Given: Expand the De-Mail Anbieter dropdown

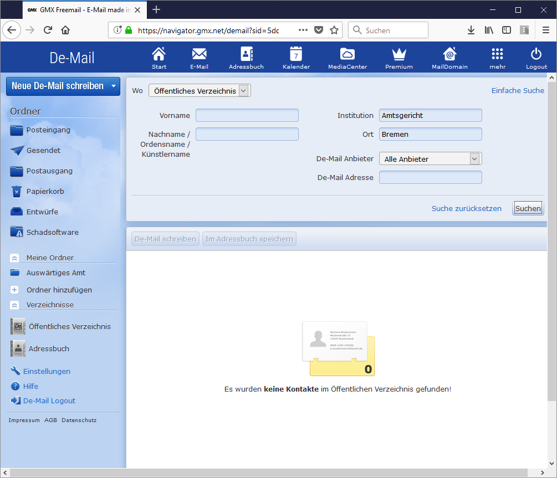Looking at the screenshot, I should pyautogui.click(x=430, y=159).
